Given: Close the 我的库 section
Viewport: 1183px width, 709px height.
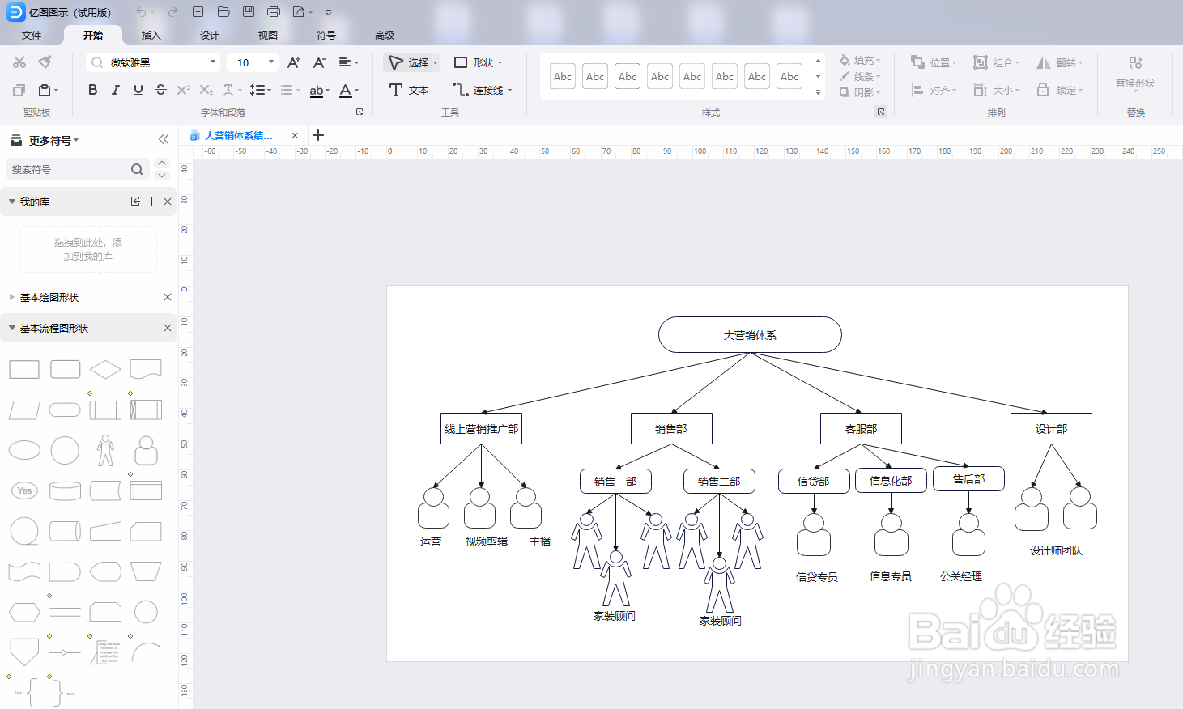Looking at the screenshot, I should 168,202.
